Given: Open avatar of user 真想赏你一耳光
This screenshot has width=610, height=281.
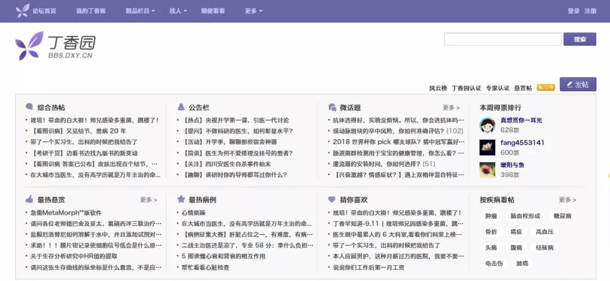Looking at the screenshot, I should pyautogui.click(x=487, y=125).
